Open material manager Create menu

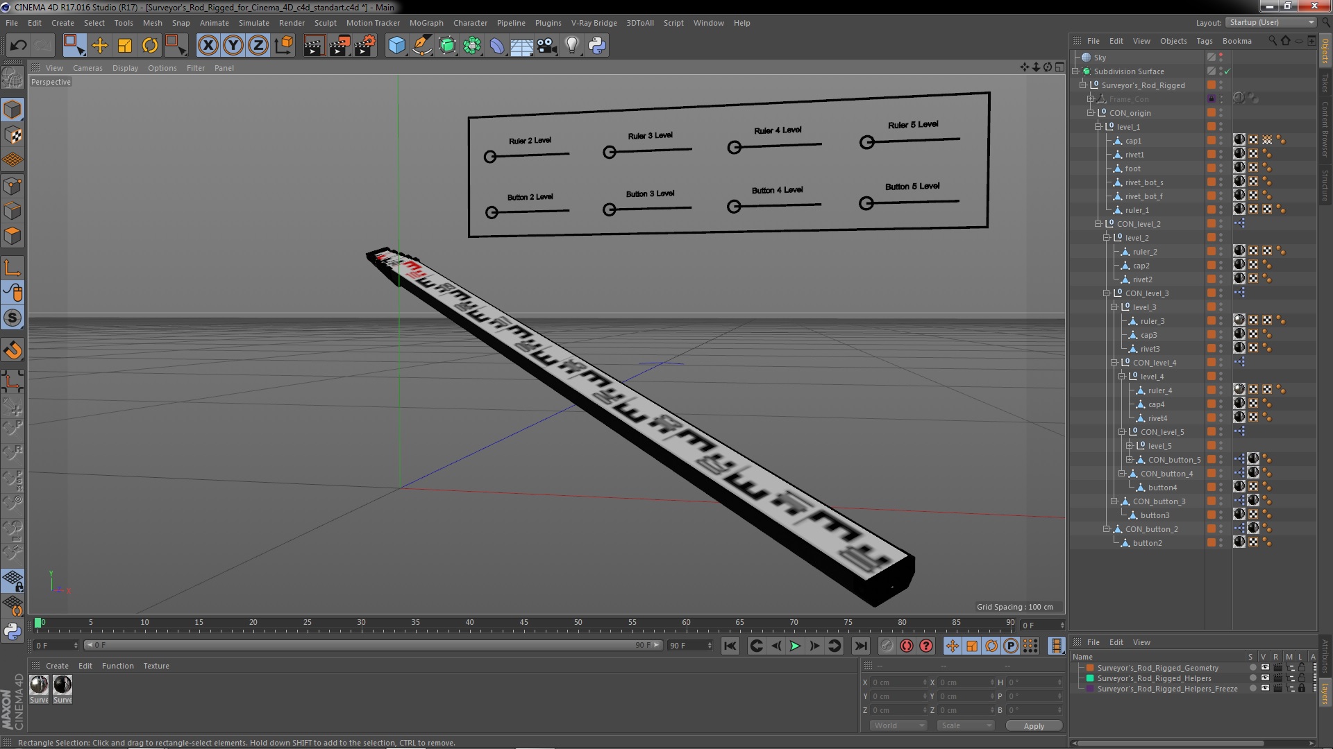(x=57, y=666)
